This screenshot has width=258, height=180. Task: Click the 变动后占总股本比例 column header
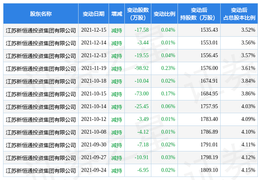[x=239, y=14]
